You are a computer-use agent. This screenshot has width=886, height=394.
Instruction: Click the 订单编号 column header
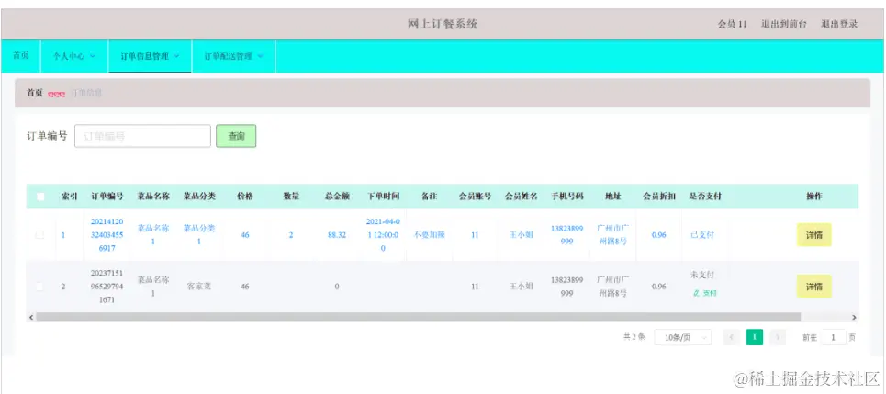coord(107,197)
